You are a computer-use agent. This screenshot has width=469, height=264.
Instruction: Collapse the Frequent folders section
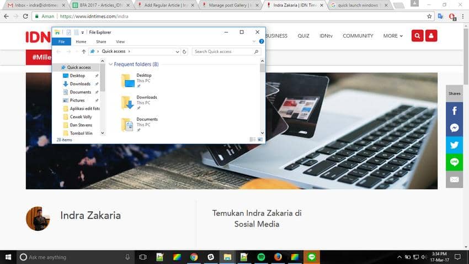[110, 65]
